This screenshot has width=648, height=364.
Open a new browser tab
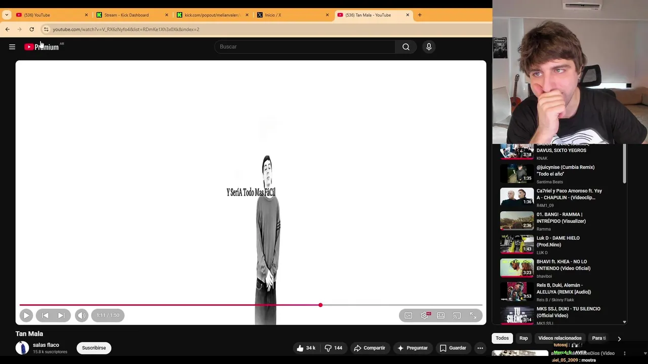420,15
